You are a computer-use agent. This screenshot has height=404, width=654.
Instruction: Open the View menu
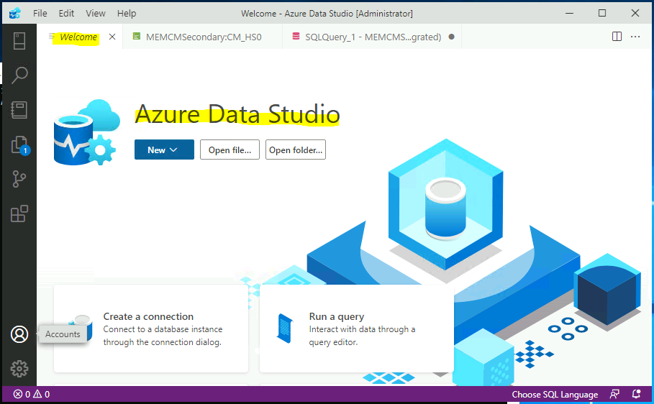[96, 14]
